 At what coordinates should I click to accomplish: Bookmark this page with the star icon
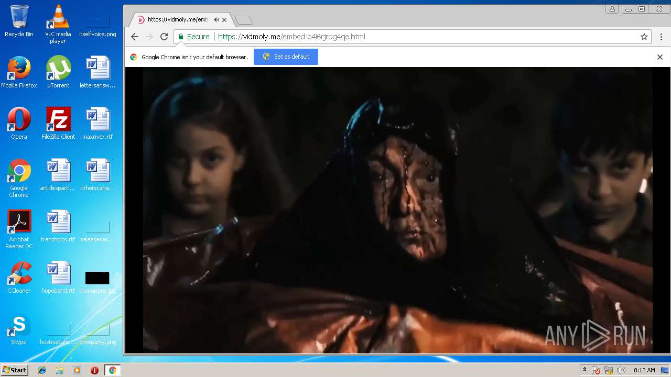pyautogui.click(x=644, y=37)
